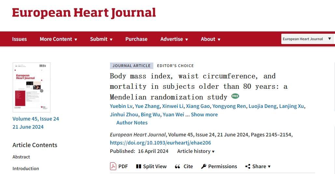Expand the More Content menu
This screenshot has width=335, height=174.
[x=58, y=39]
